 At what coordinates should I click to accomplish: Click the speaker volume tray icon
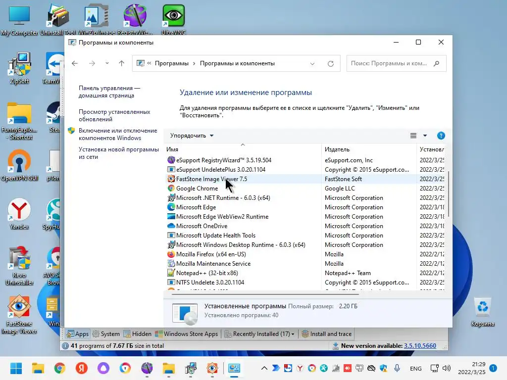447,368
